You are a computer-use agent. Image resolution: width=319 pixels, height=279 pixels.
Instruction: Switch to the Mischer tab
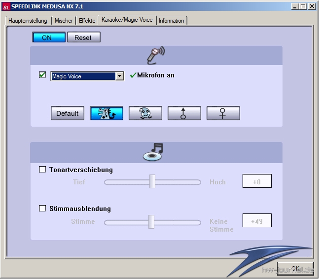pos(64,21)
